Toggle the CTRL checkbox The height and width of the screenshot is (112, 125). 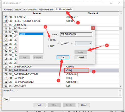pyautogui.click(x=49, y=40)
